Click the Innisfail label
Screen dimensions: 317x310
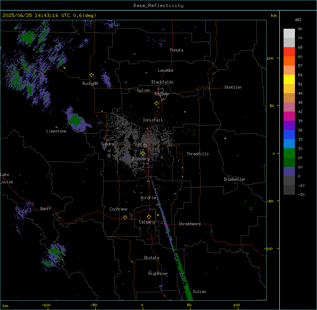coord(153,120)
